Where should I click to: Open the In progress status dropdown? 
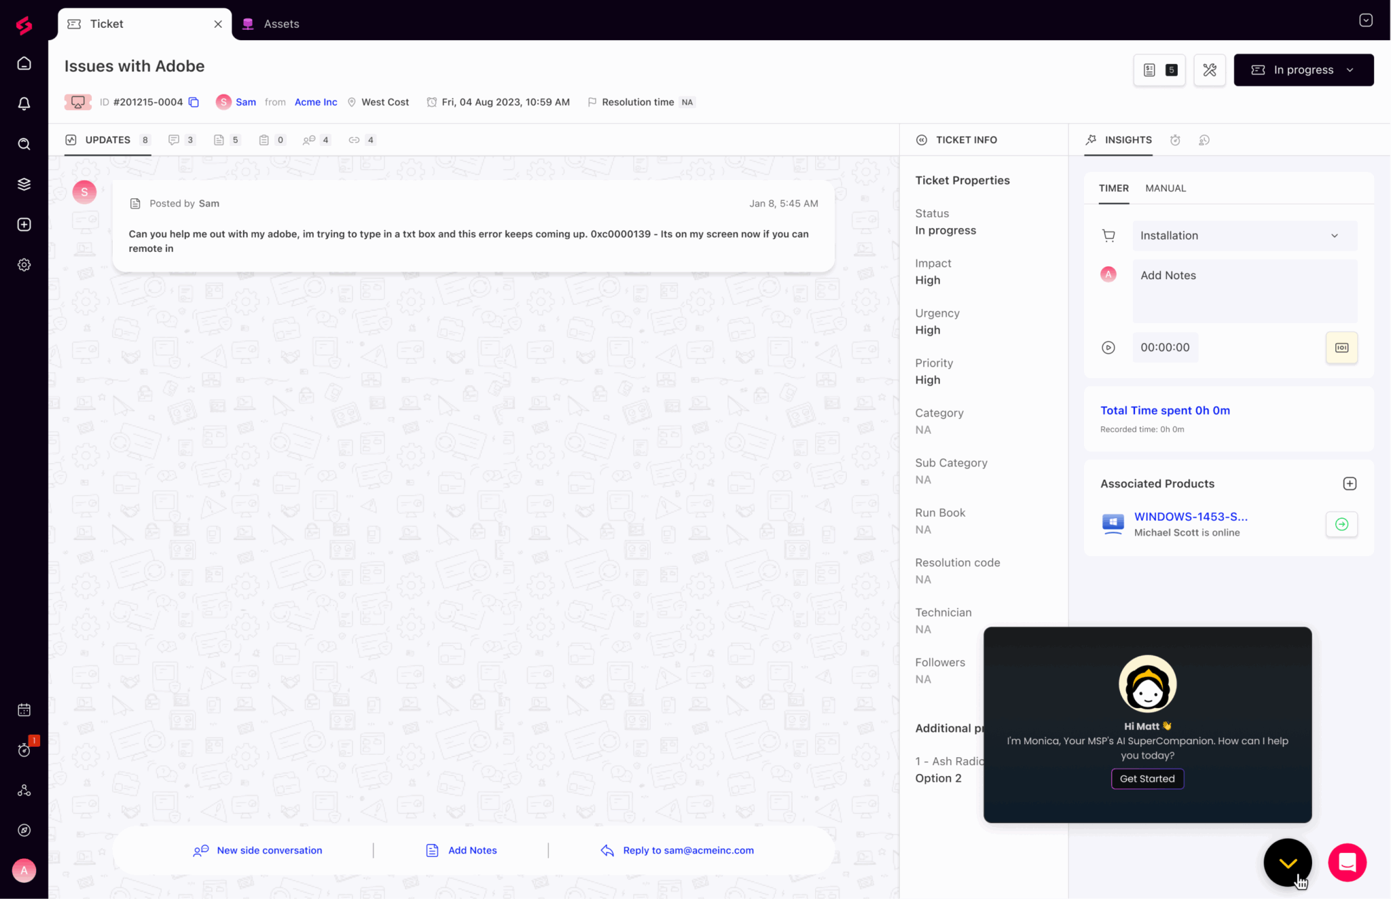pos(1303,70)
